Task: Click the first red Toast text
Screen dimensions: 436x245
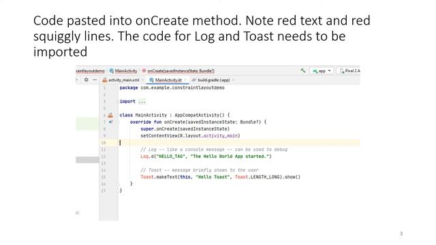Action: tap(147, 177)
